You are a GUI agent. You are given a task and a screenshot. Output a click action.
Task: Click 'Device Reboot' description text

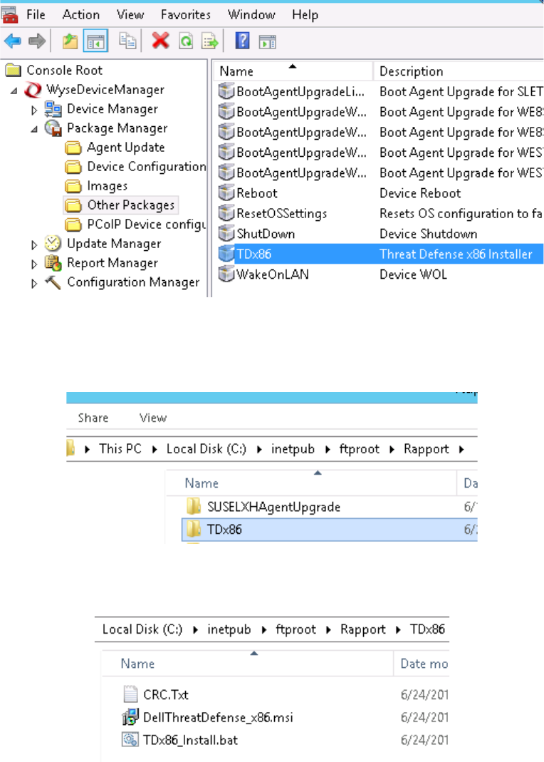pos(420,193)
